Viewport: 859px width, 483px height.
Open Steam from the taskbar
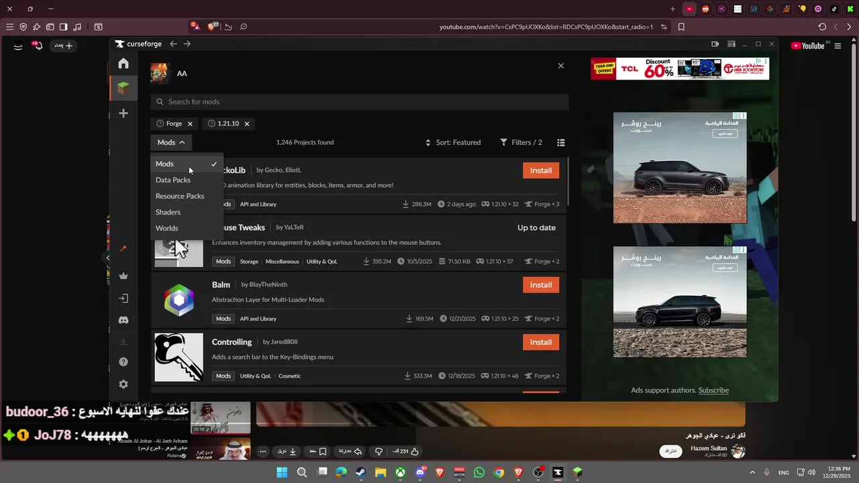(360, 472)
